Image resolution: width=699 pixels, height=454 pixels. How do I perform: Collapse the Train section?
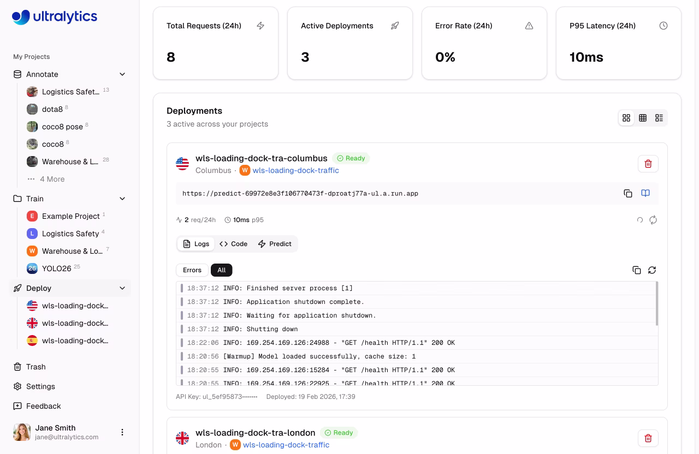click(x=122, y=199)
